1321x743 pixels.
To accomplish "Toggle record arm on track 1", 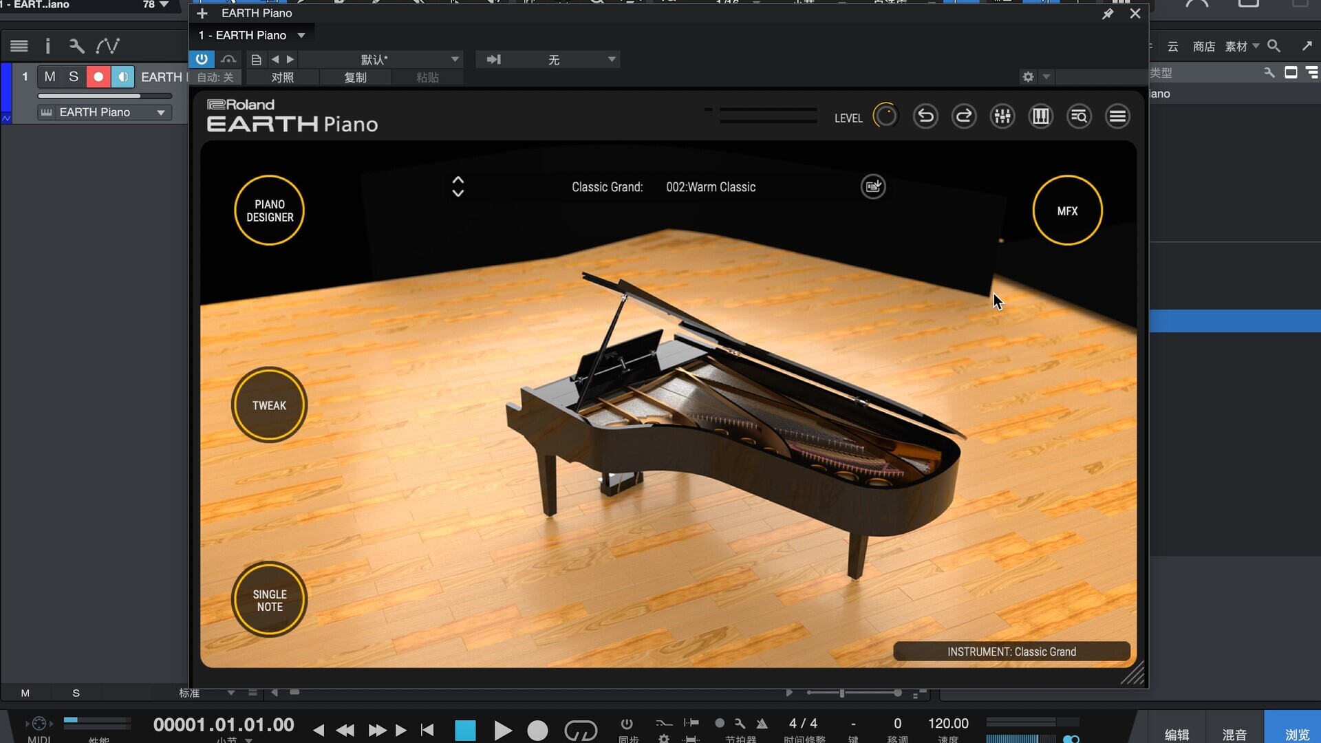I will tap(98, 77).
